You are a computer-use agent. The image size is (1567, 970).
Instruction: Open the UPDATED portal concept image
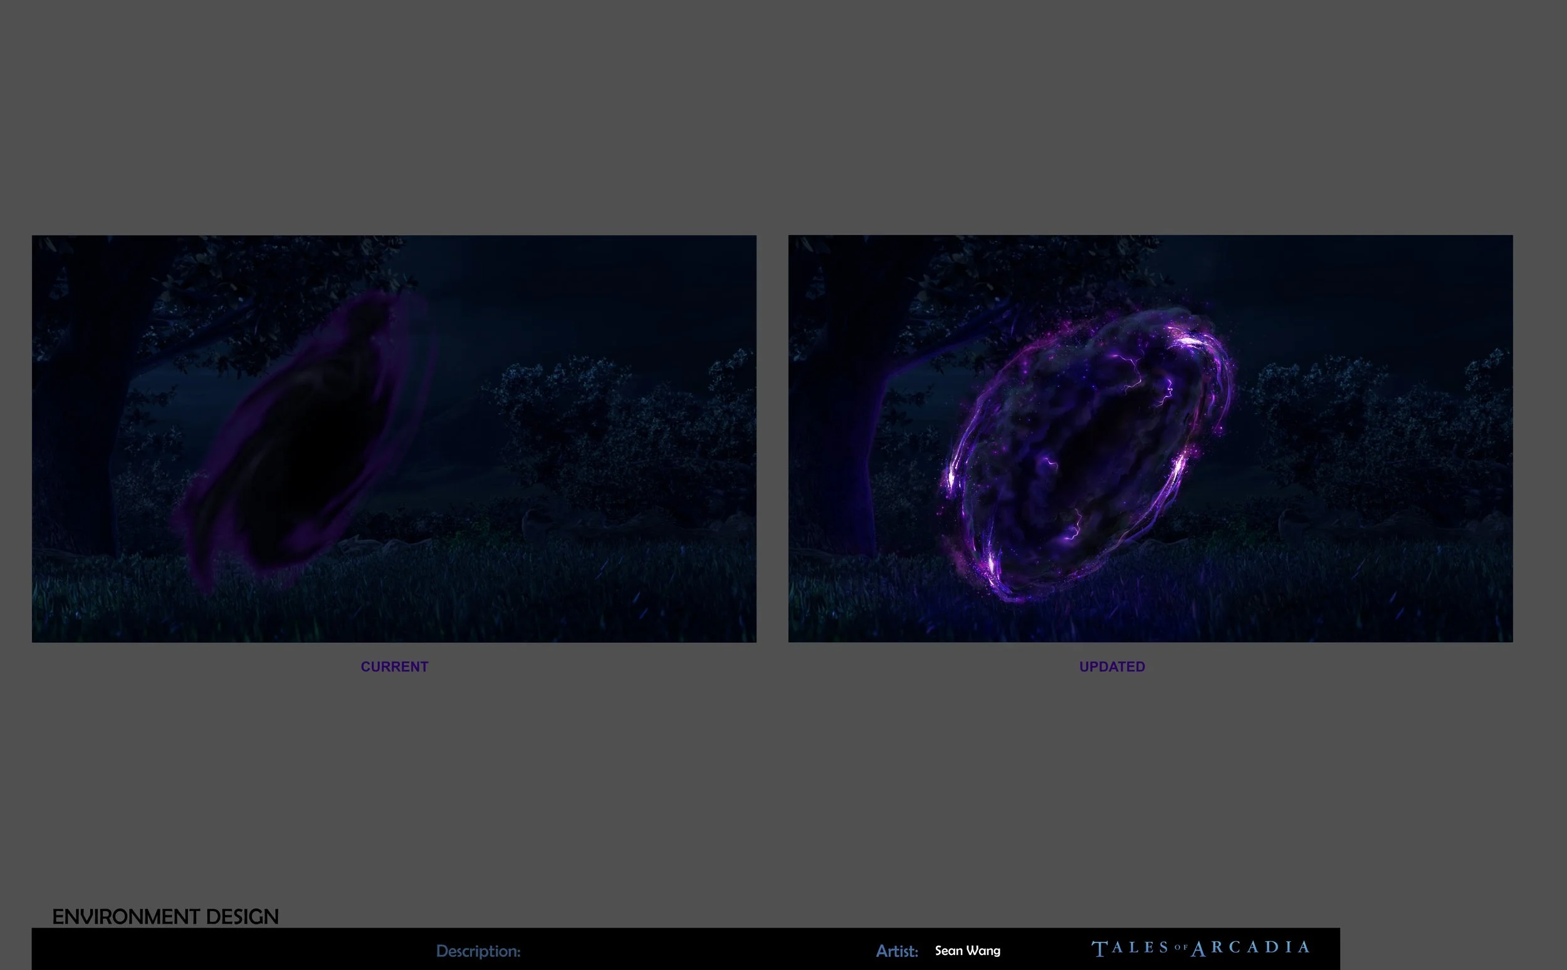point(1151,439)
